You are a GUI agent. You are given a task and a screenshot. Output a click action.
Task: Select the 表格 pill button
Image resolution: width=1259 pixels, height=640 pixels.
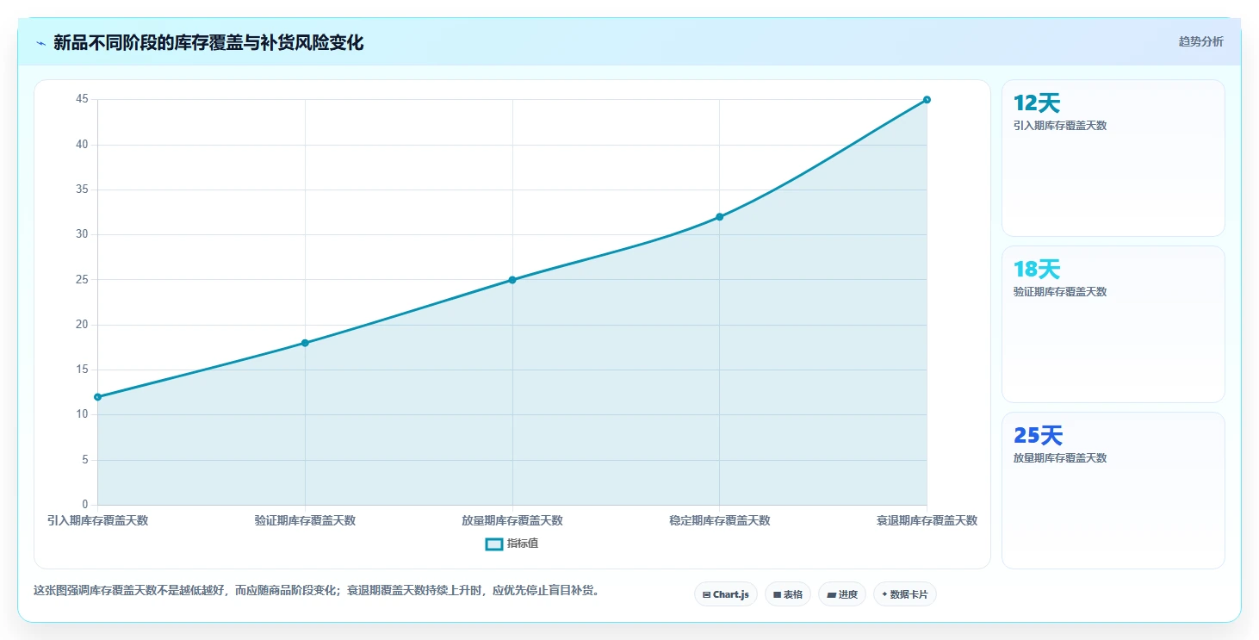[788, 594]
